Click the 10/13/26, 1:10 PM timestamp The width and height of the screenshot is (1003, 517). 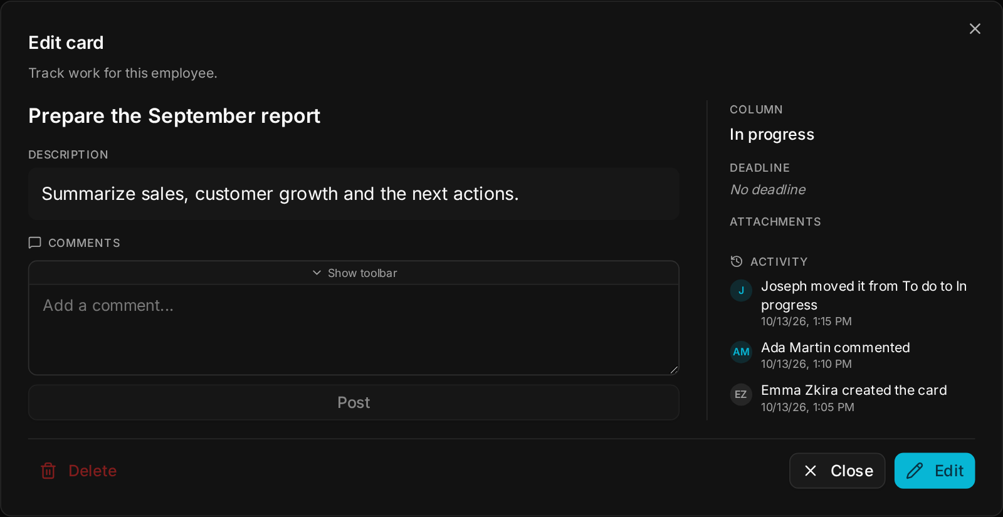click(x=806, y=364)
